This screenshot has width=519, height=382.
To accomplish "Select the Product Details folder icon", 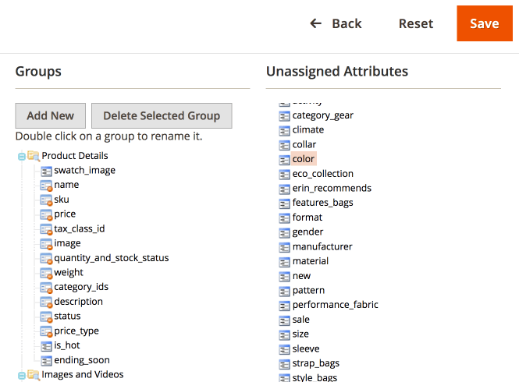I will pos(34,155).
